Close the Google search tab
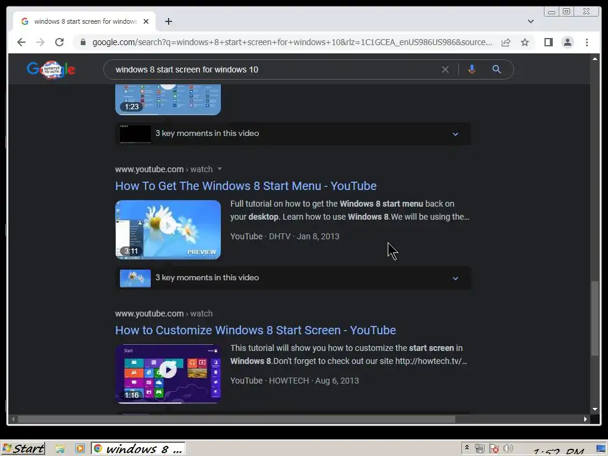Screen dimensions: 608x456 click(x=146, y=21)
